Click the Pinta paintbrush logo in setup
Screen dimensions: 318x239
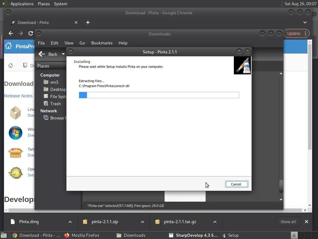point(242,65)
